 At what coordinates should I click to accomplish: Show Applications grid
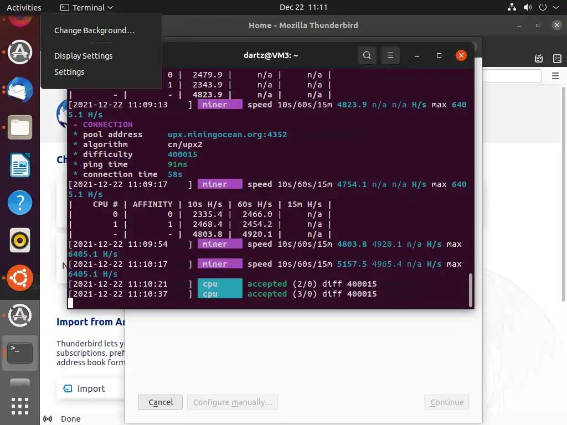coord(20,406)
